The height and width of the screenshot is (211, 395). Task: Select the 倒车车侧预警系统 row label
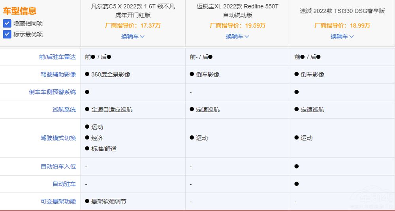[52, 92]
